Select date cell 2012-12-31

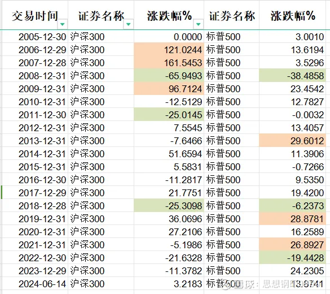35,128
